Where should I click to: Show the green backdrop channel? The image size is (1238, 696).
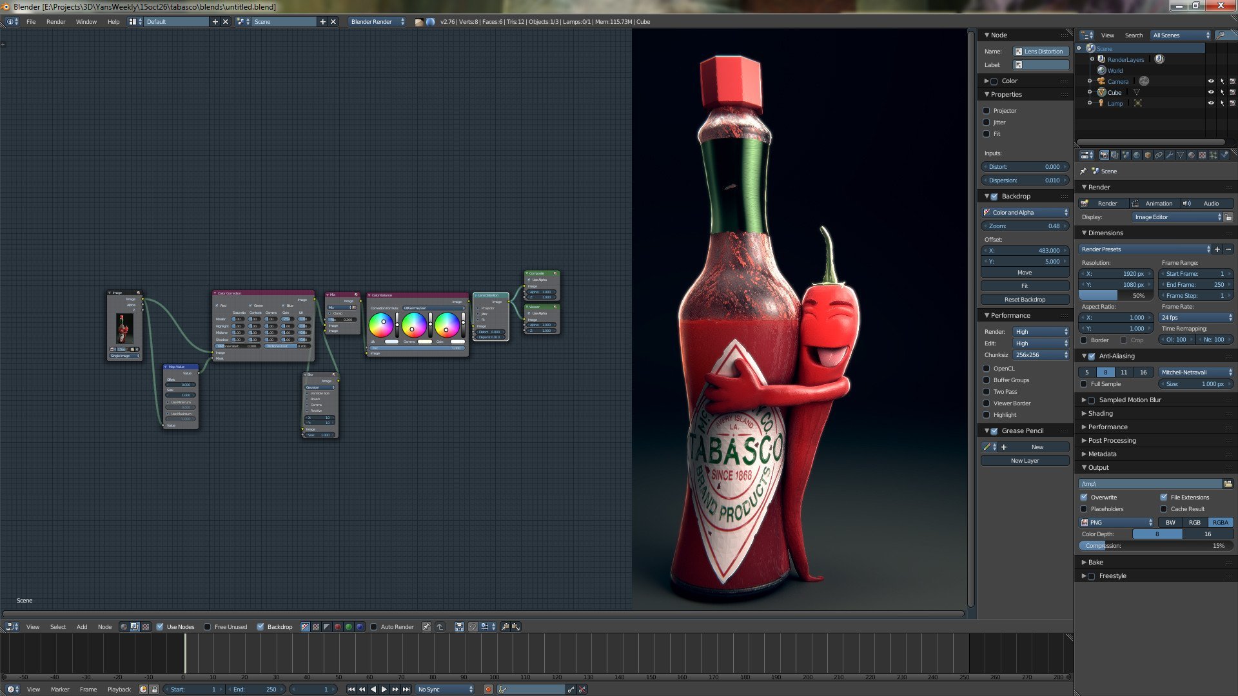349,627
